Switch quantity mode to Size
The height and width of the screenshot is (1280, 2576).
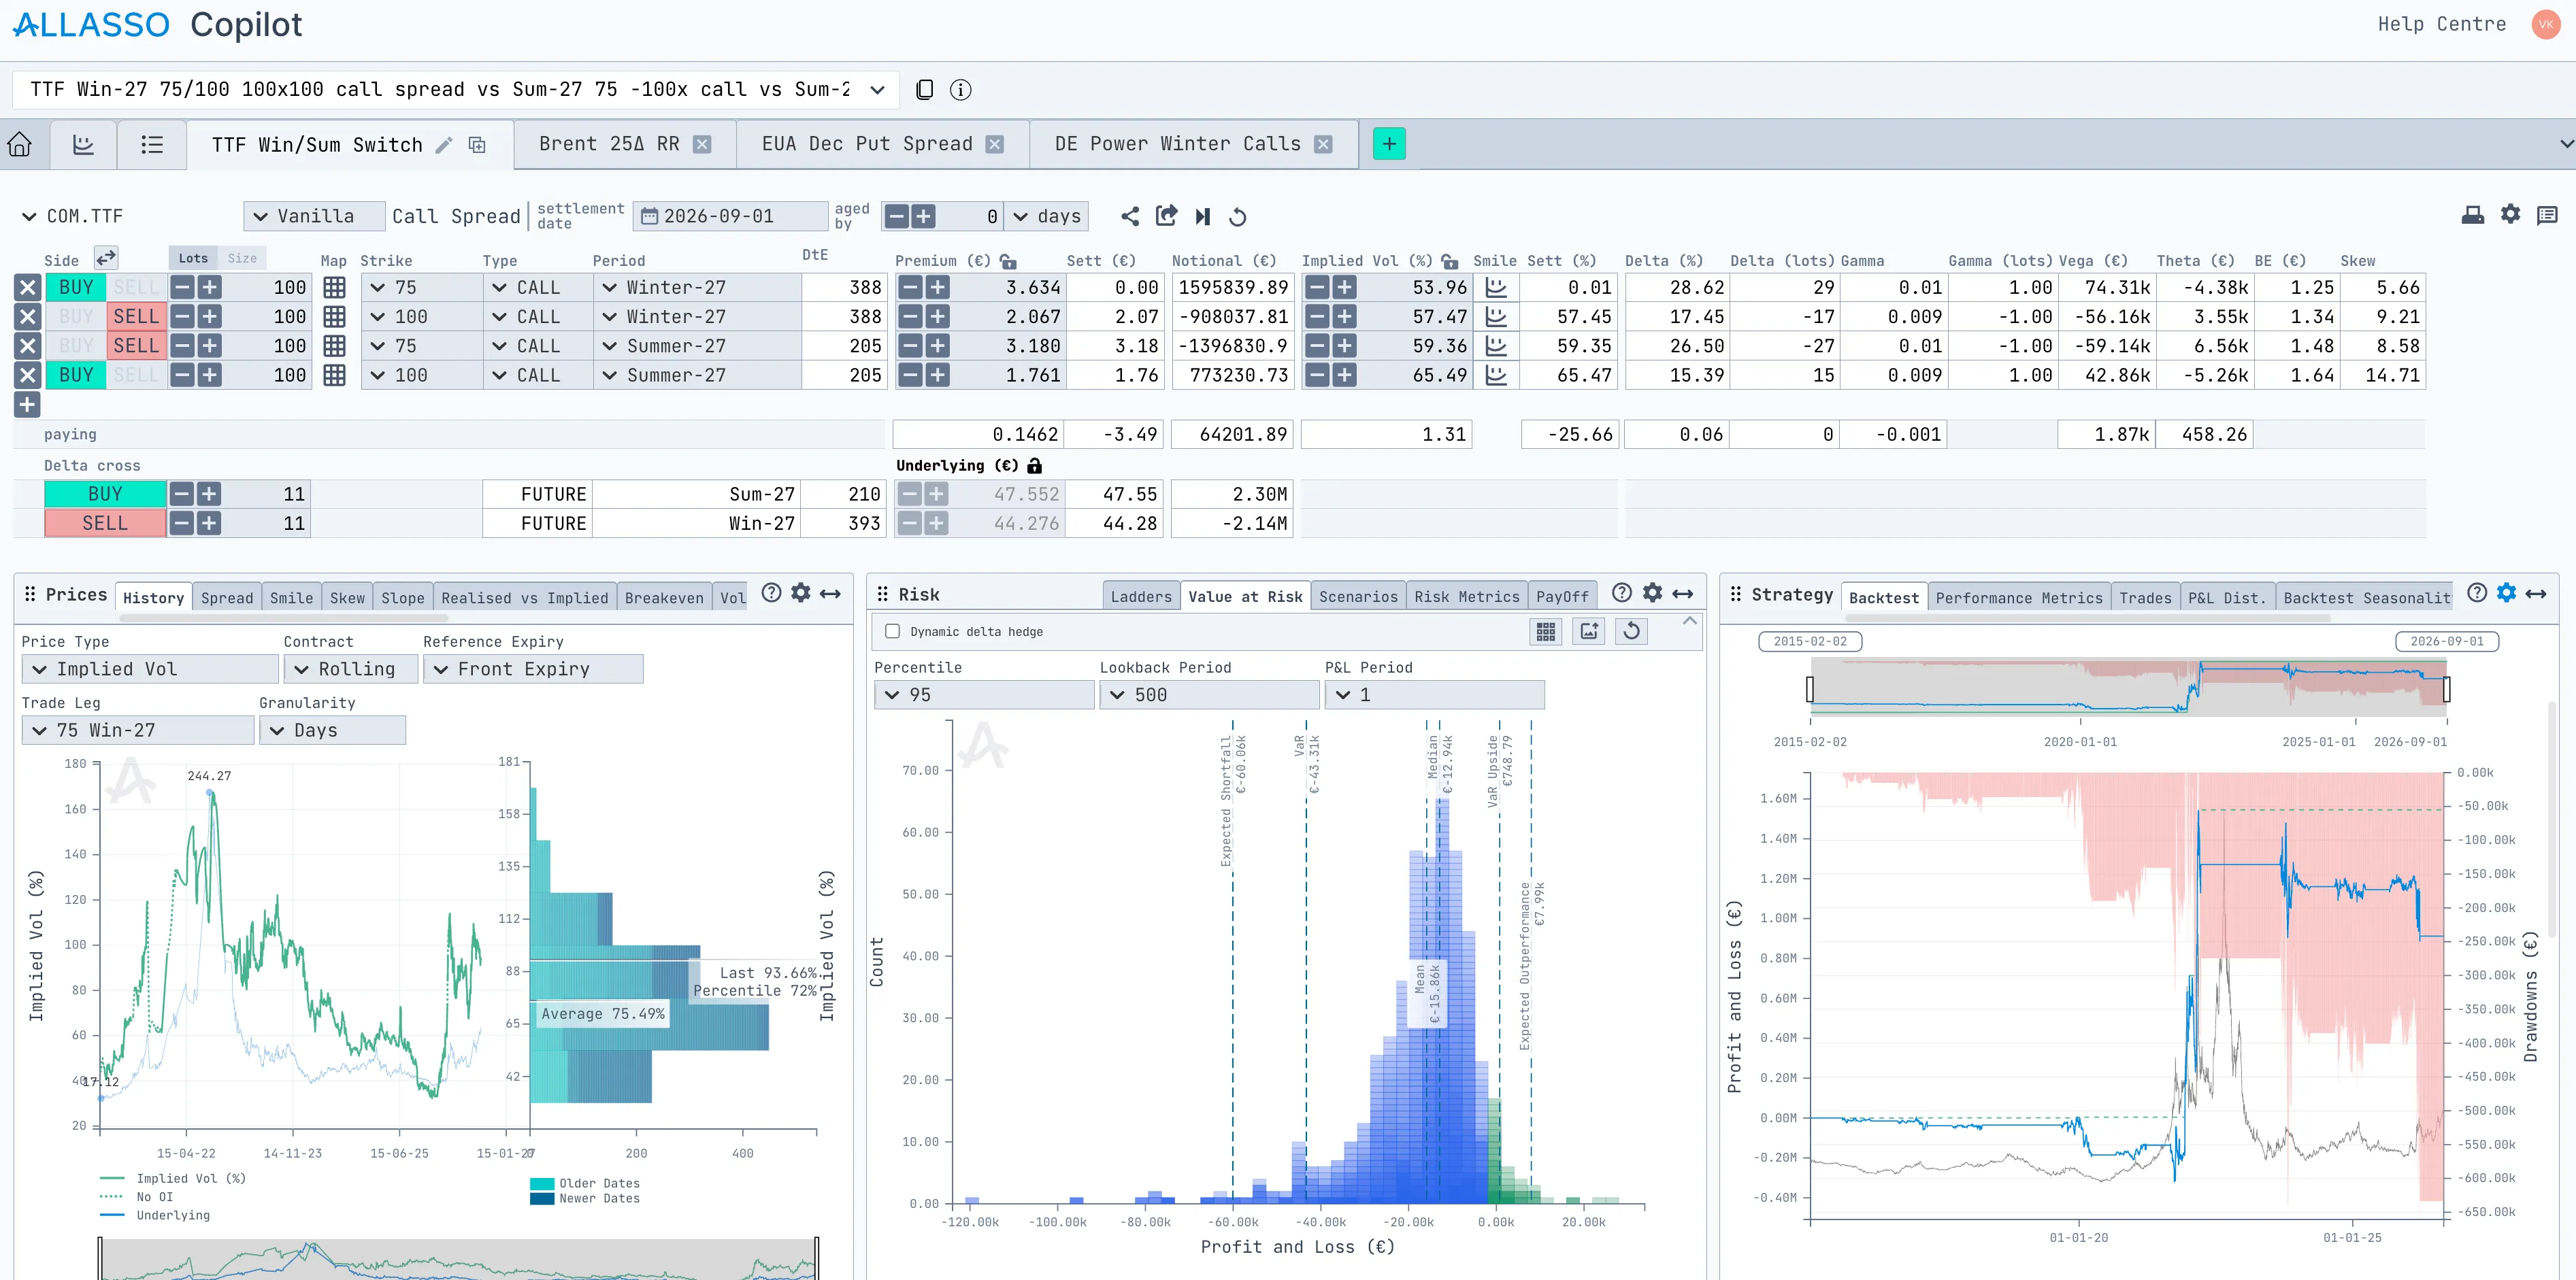tap(242, 258)
